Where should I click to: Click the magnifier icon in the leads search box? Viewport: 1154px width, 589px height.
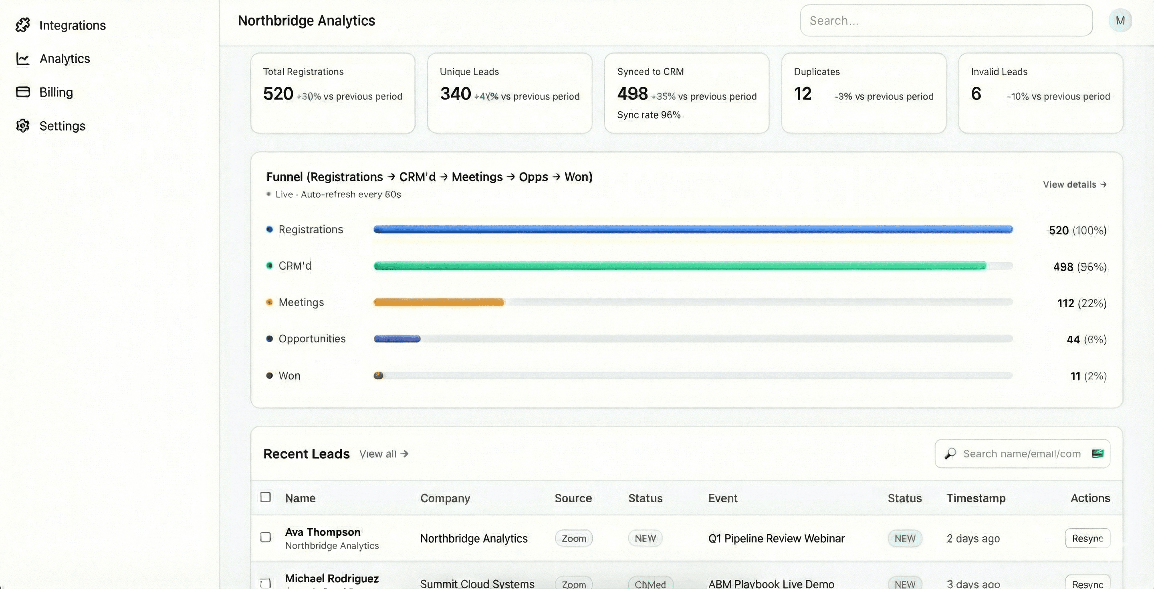950,454
